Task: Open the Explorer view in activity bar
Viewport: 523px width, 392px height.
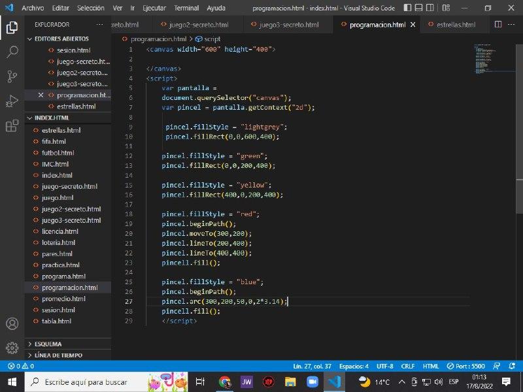Action: coord(12,27)
